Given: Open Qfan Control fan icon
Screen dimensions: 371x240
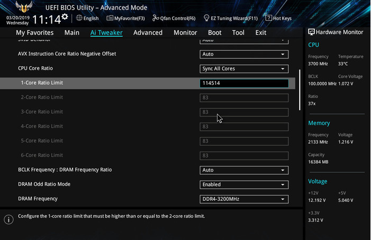Looking at the screenshot, I should click(x=156, y=18).
